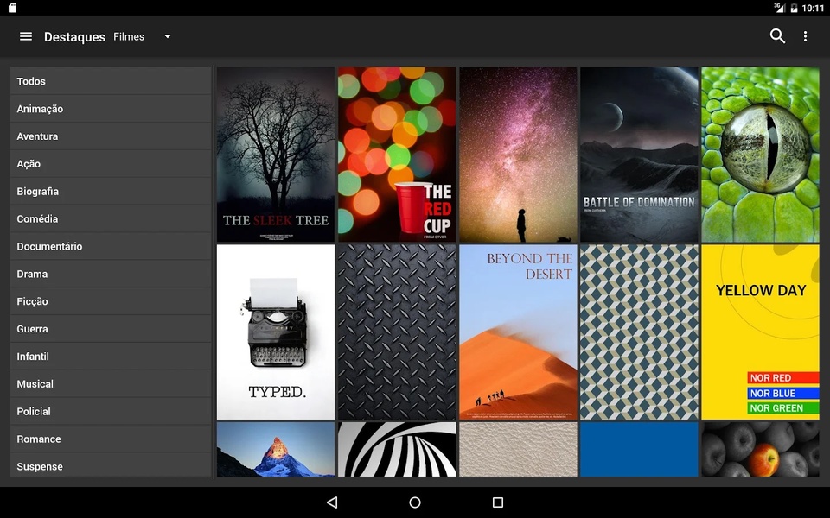Pick the Policial genre
The height and width of the screenshot is (518, 830).
[111, 411]
